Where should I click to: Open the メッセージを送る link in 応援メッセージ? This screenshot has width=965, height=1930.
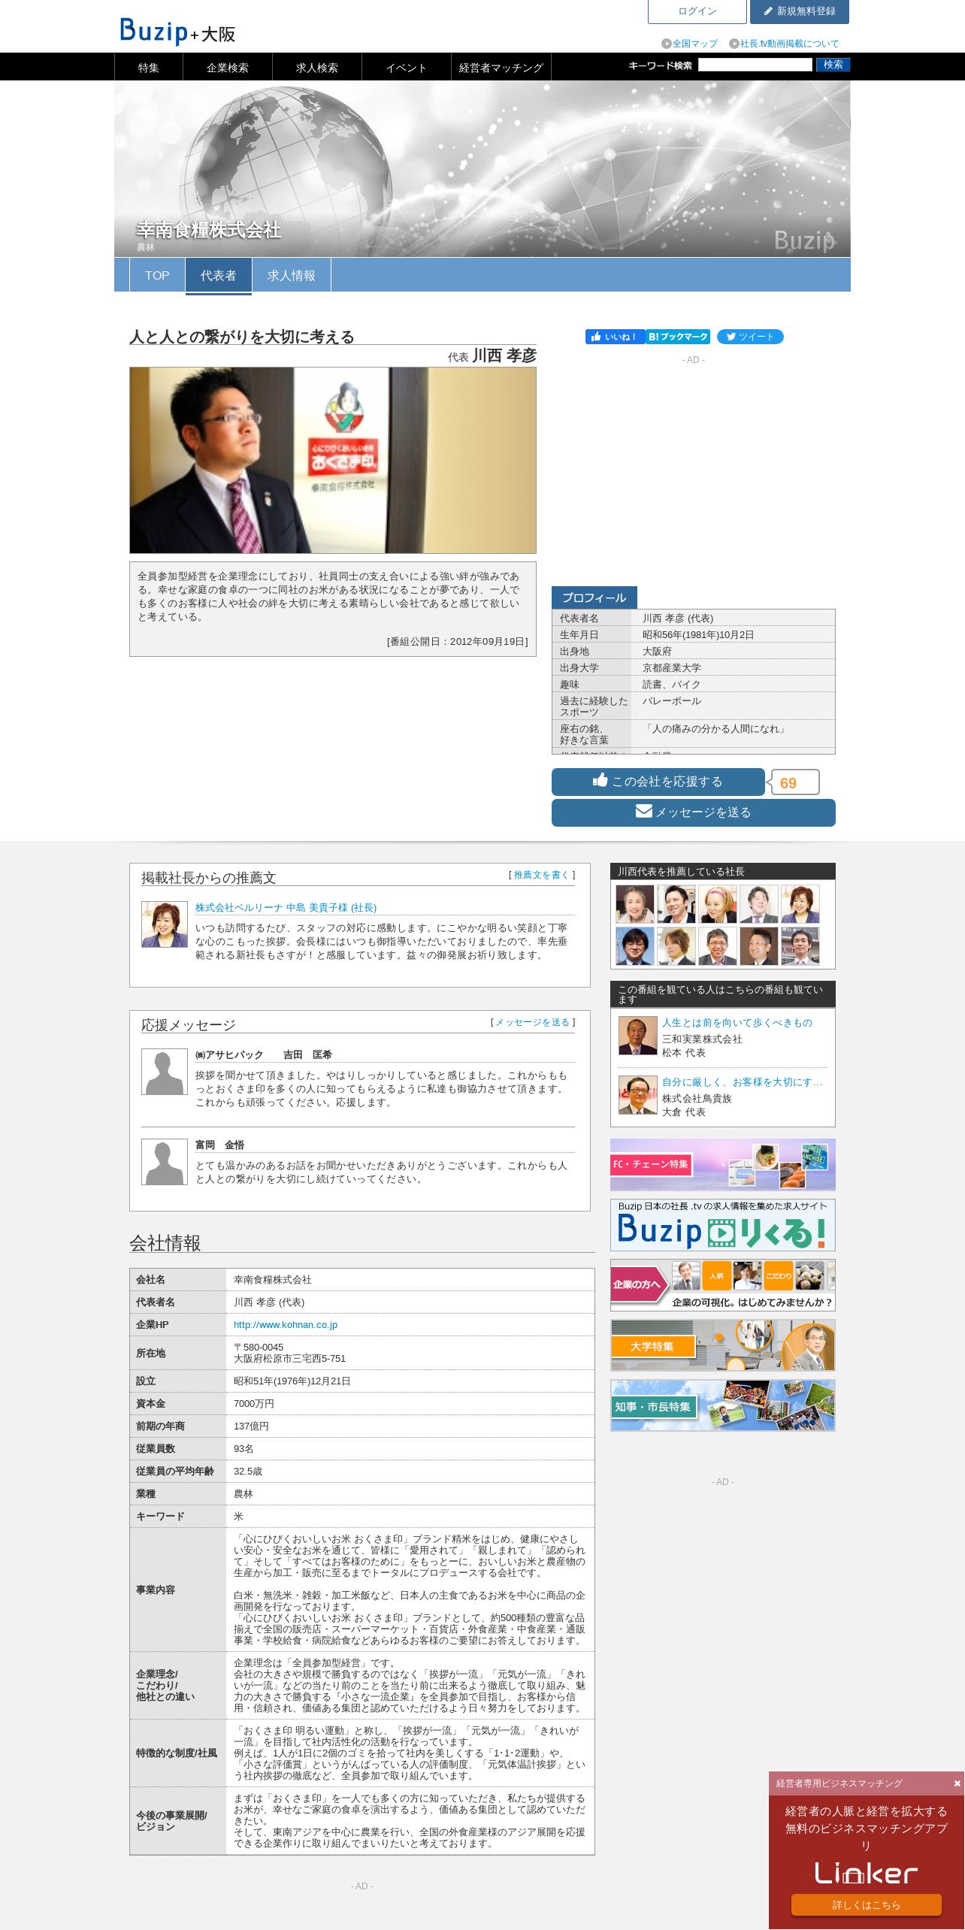532,1022
